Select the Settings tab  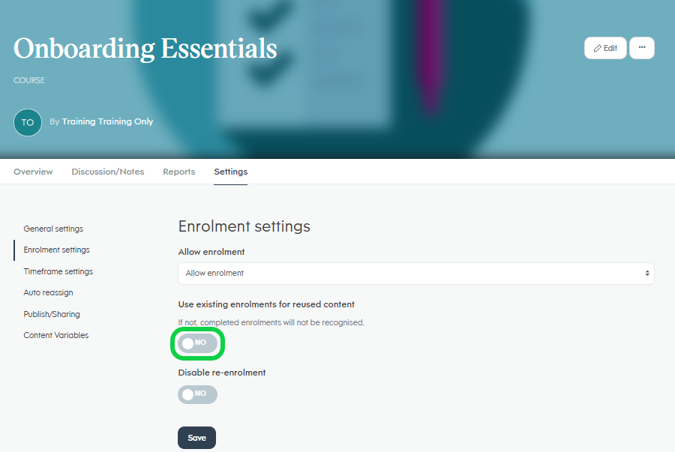tap(231, 172)
